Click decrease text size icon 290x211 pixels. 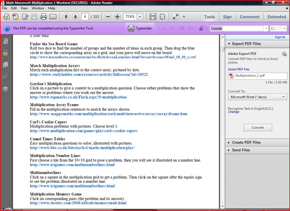(x=163, y=28)
